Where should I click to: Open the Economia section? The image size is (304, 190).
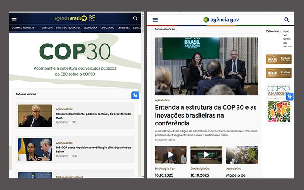click(x=90, y=28)
